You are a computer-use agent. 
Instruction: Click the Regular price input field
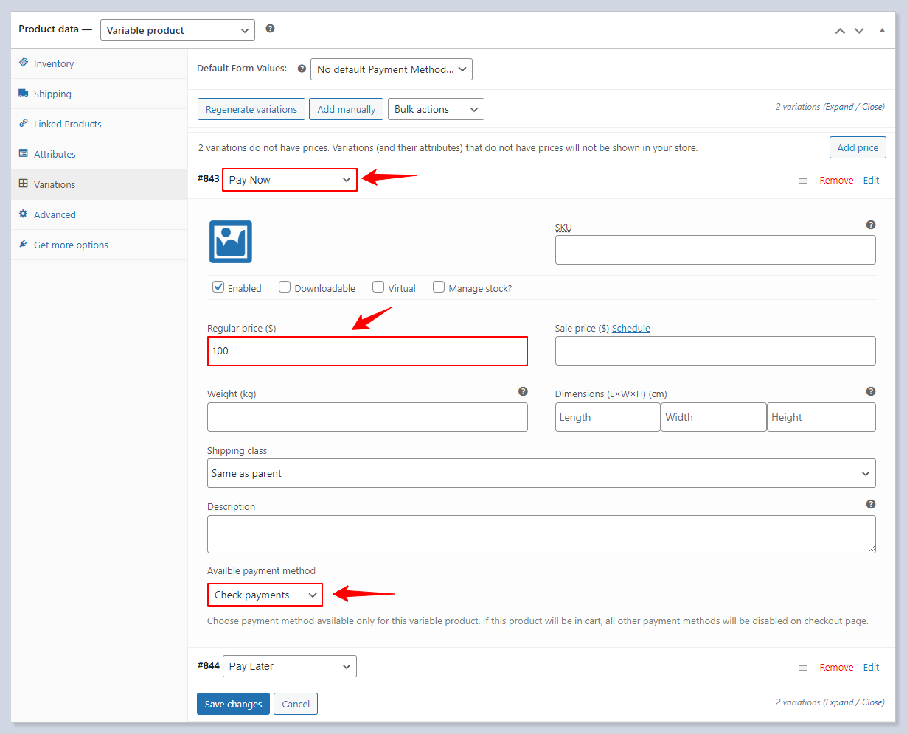(x=367, y=351)
